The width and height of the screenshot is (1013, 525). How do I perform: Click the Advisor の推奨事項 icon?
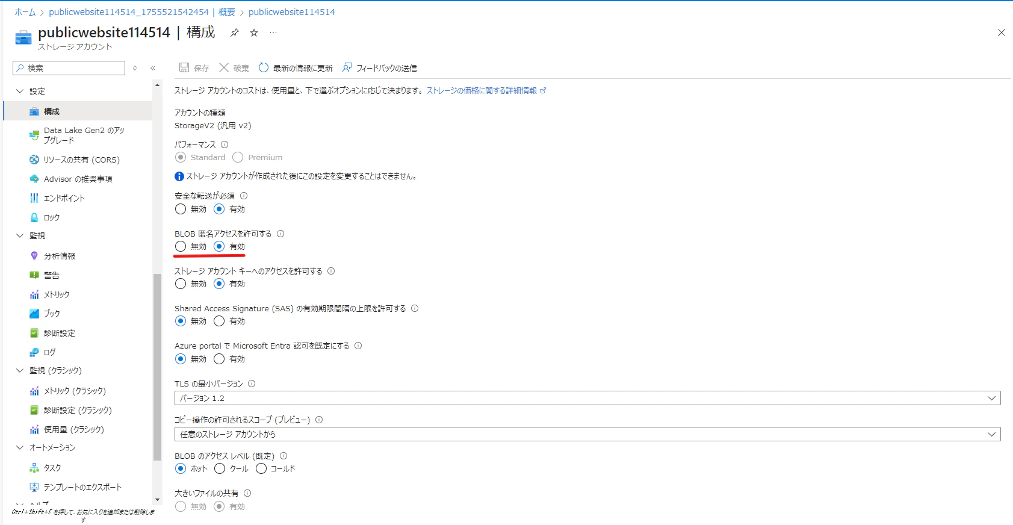[34, 179]
